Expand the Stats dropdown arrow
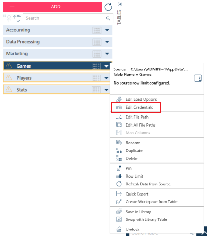Screen dimensions: 207x236 point(106,90)
